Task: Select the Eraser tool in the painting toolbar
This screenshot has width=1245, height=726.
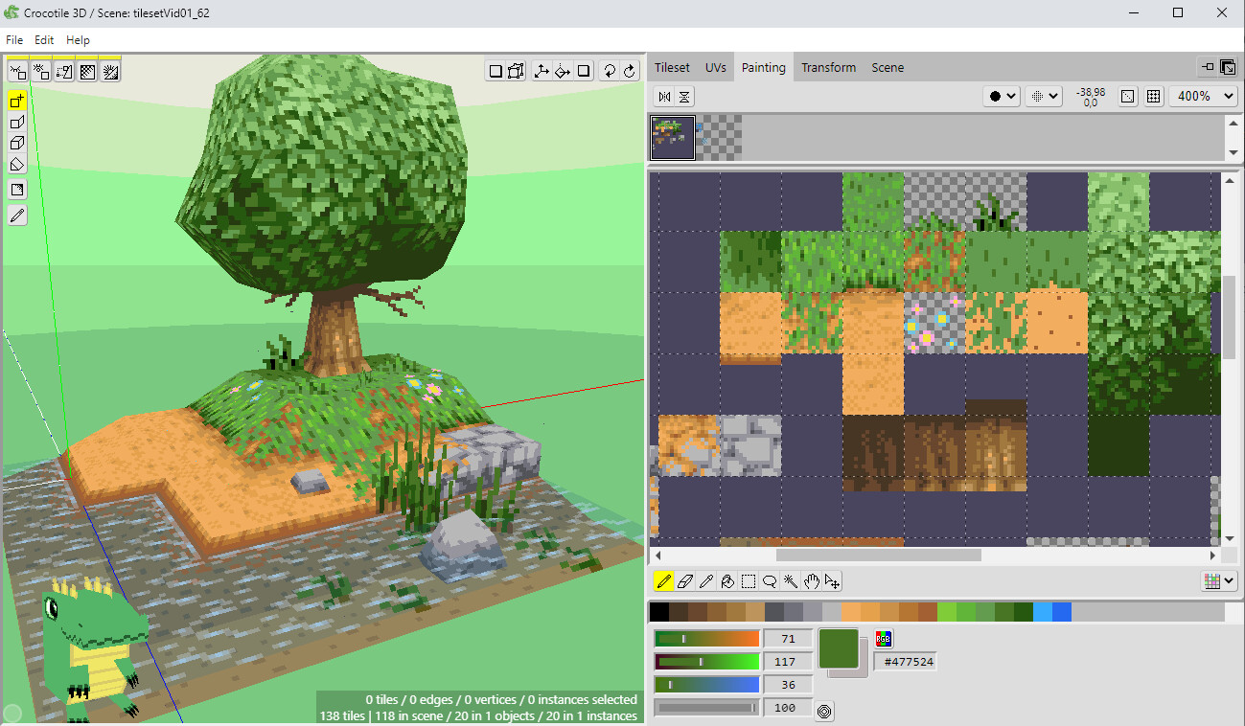Action: 685,580
